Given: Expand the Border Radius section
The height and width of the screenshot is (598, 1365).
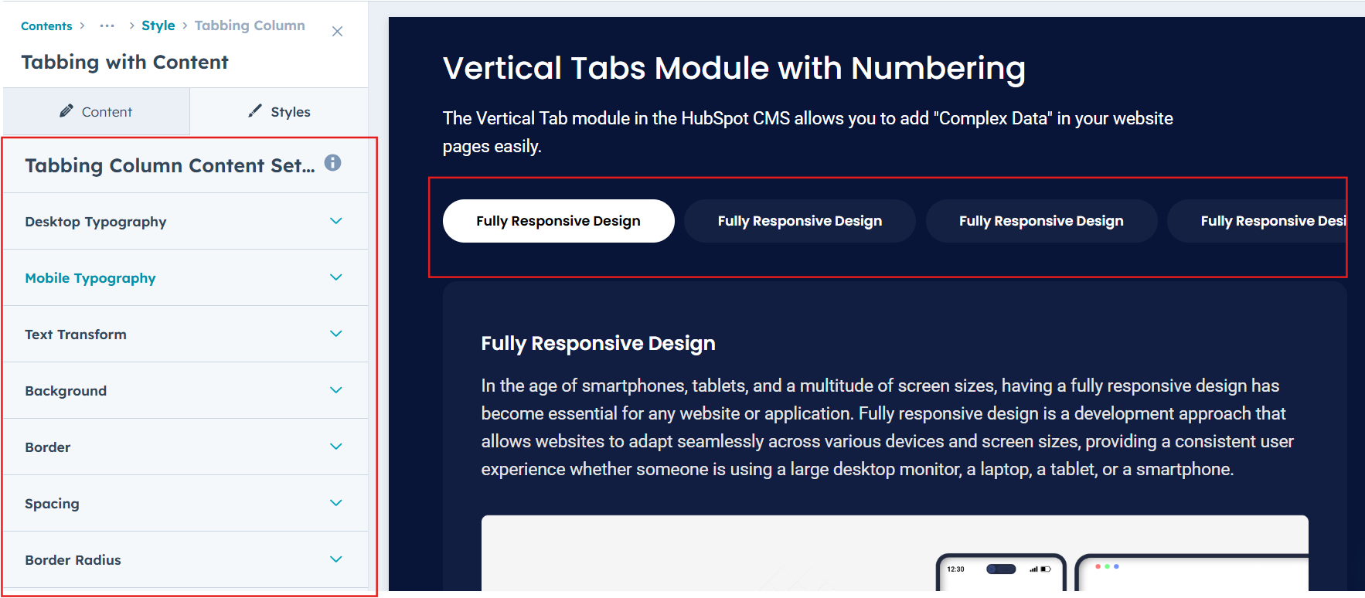Looking at the screenshot, I should (336, 559).
